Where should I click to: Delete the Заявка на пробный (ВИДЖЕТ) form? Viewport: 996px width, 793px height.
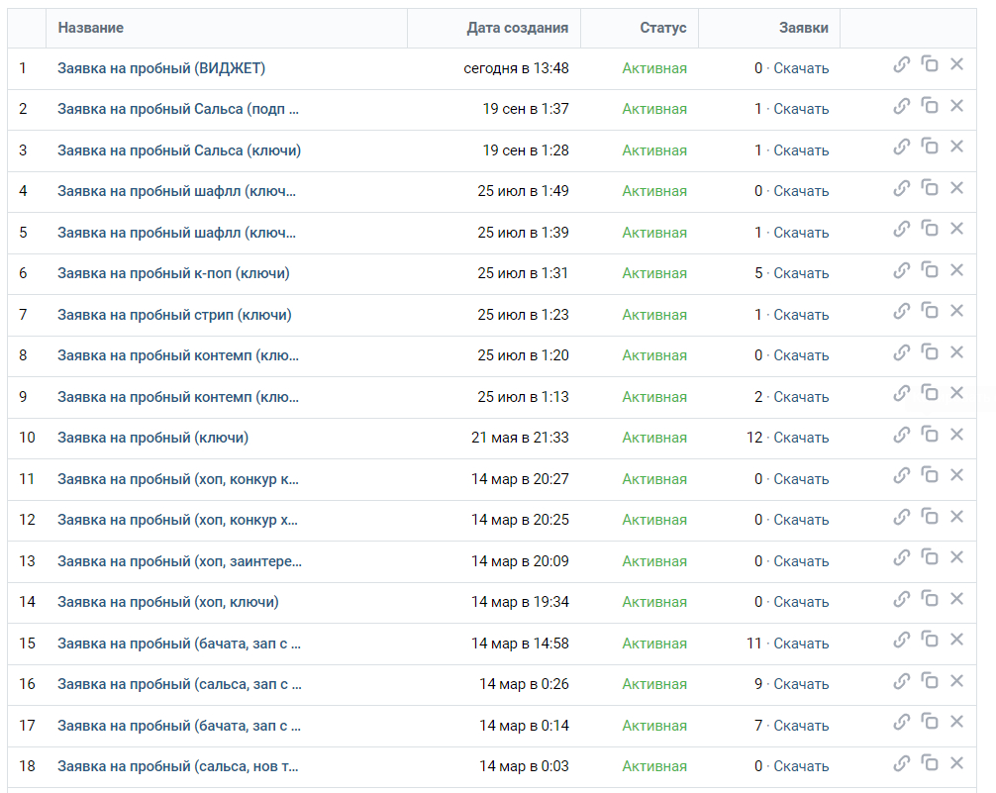[957, 64]
